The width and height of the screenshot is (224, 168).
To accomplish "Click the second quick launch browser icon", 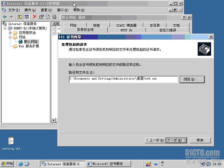I will (27, 164).
